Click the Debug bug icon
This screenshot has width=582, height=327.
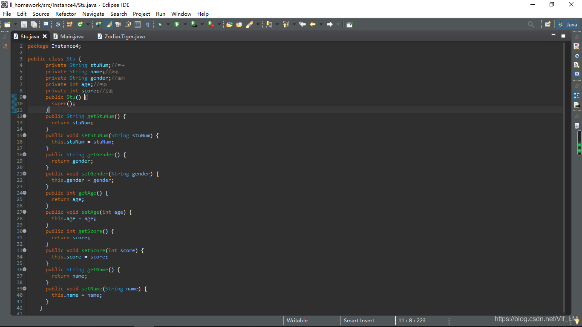pyautogui.click(x=160, y=24)
